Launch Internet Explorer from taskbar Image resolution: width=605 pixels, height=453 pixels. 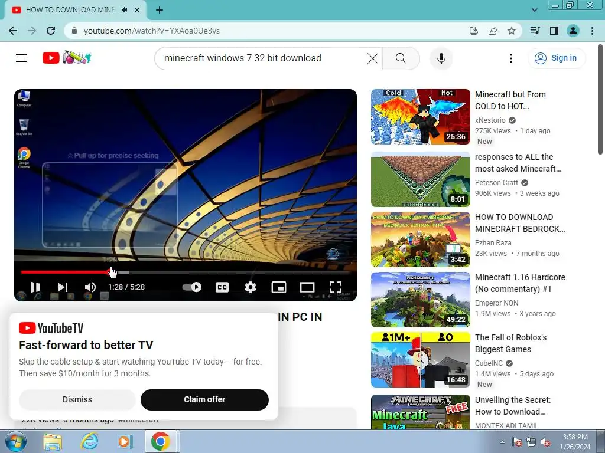[89, 441]
